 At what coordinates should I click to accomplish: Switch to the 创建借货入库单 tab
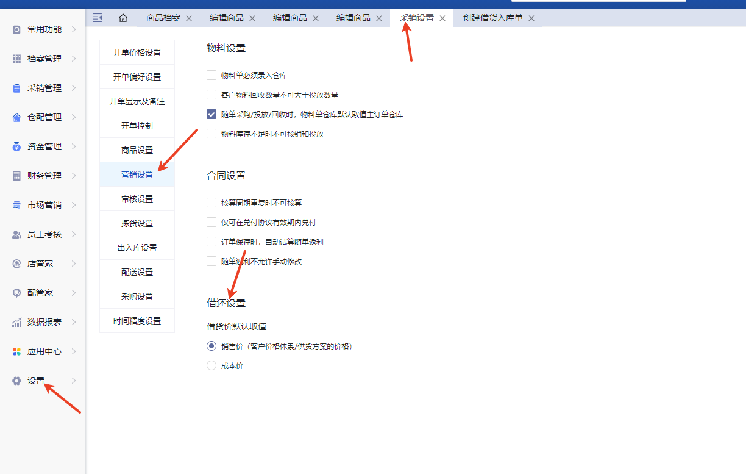click(492, 18)
